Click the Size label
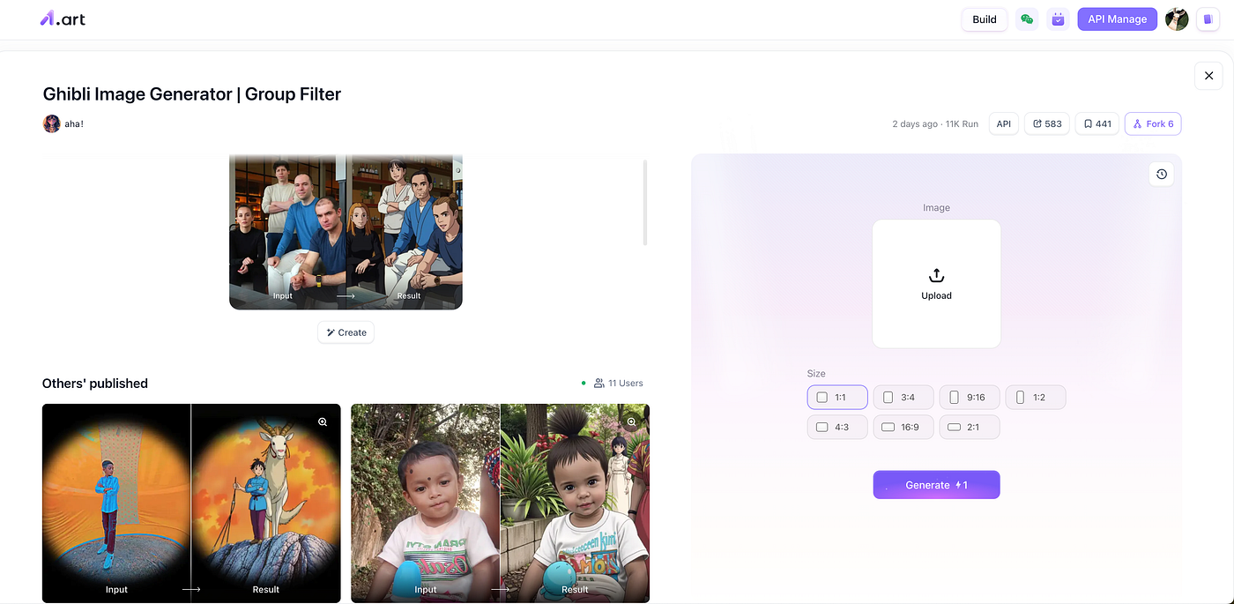 [x=816, y=374]
